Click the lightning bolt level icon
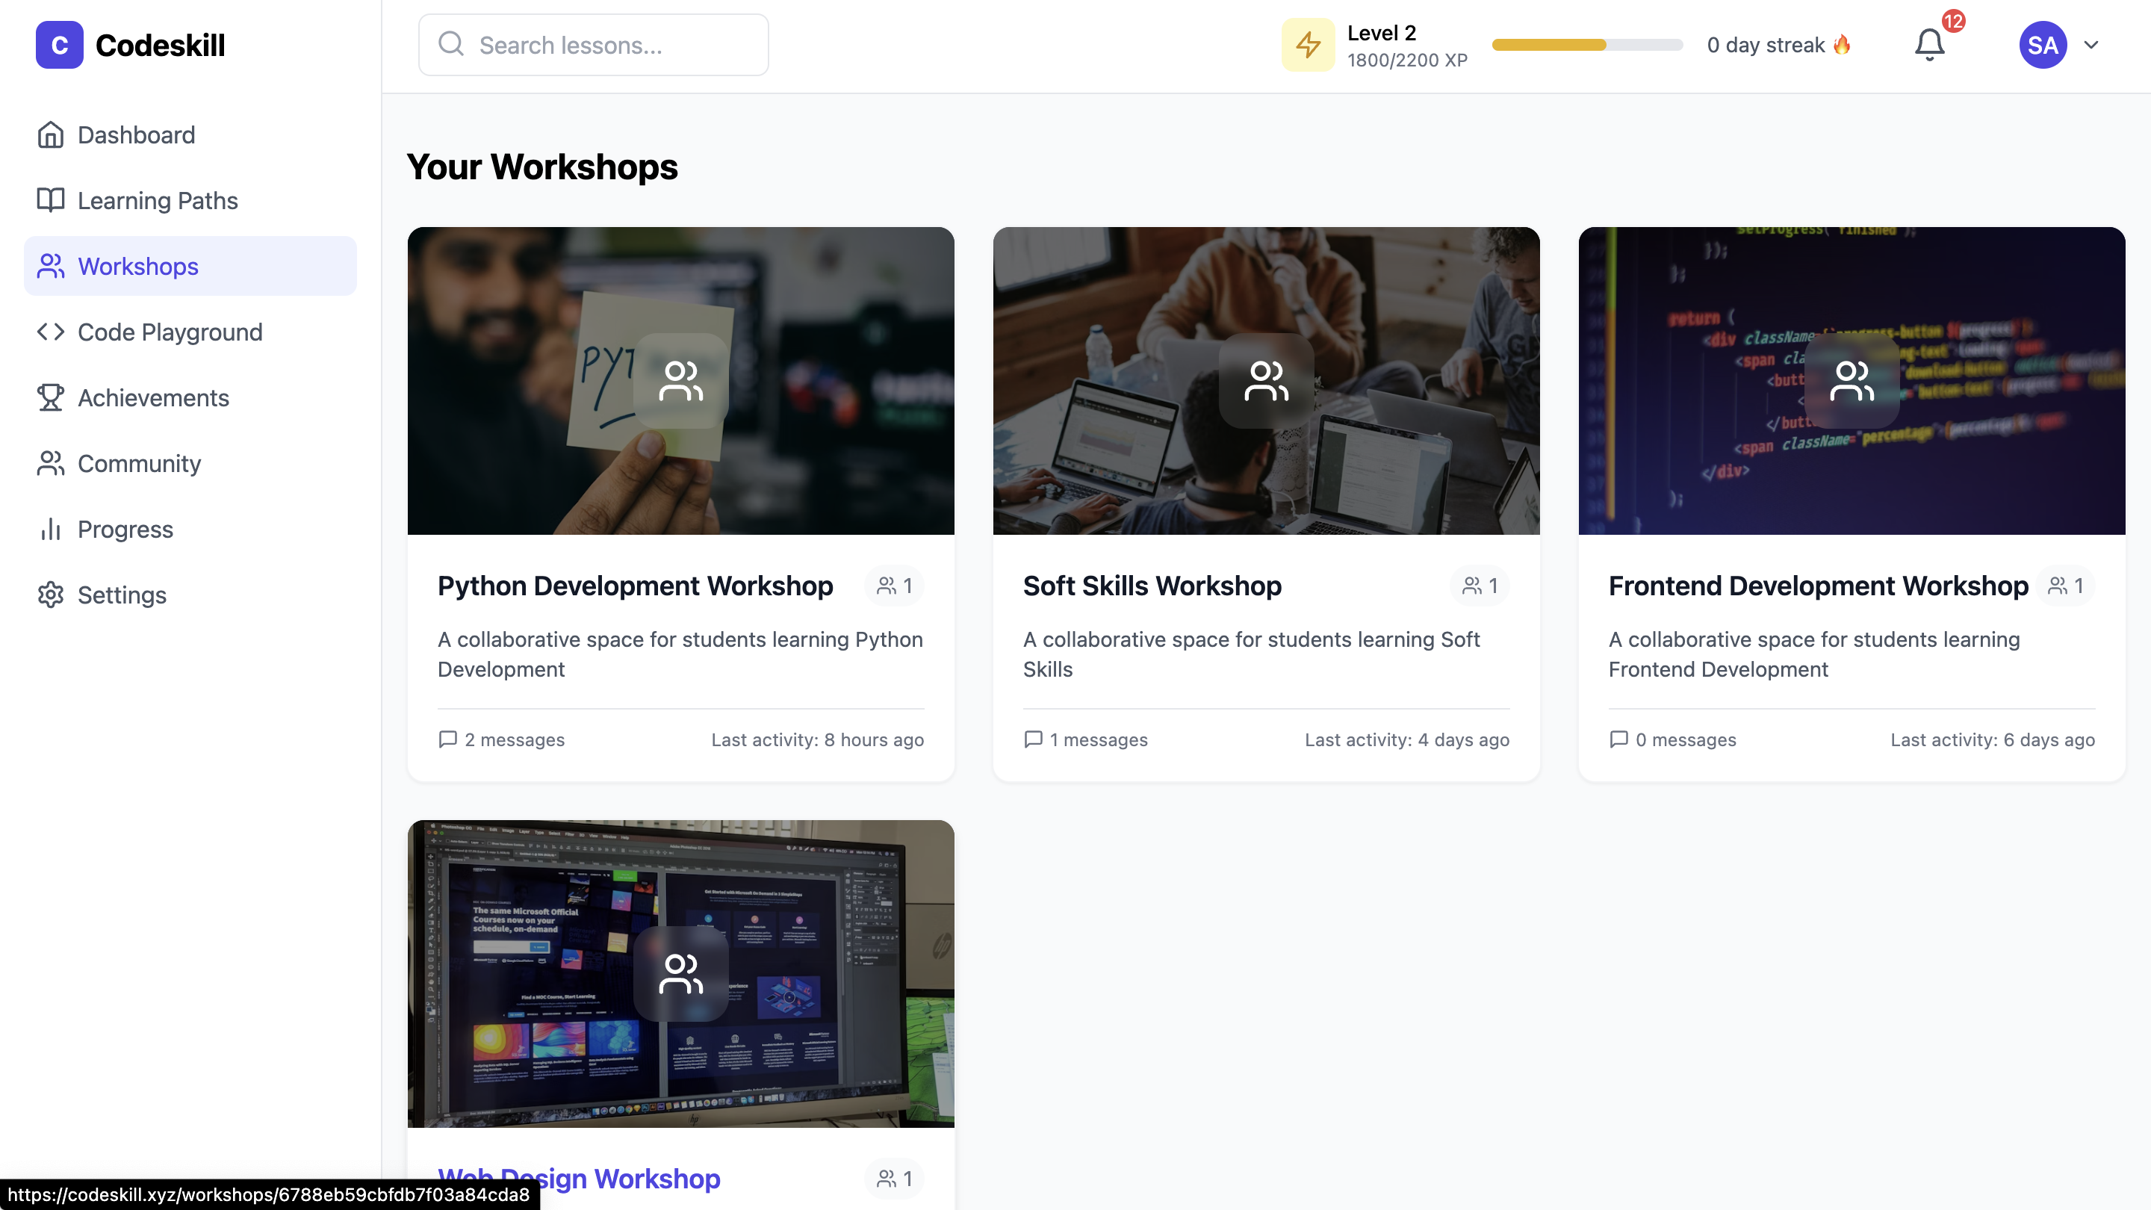Viewport: 2151px width, 1210px height. coord(1308,45)
